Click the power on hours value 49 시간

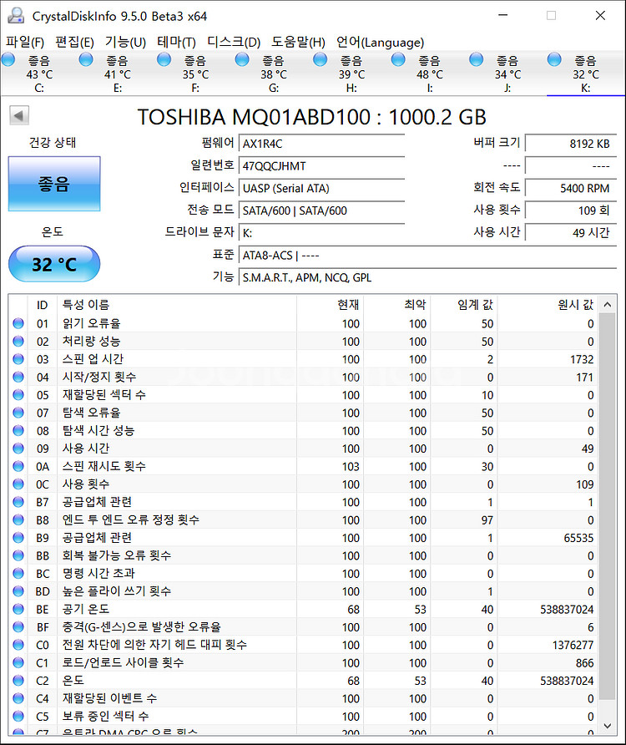[571, 233]
